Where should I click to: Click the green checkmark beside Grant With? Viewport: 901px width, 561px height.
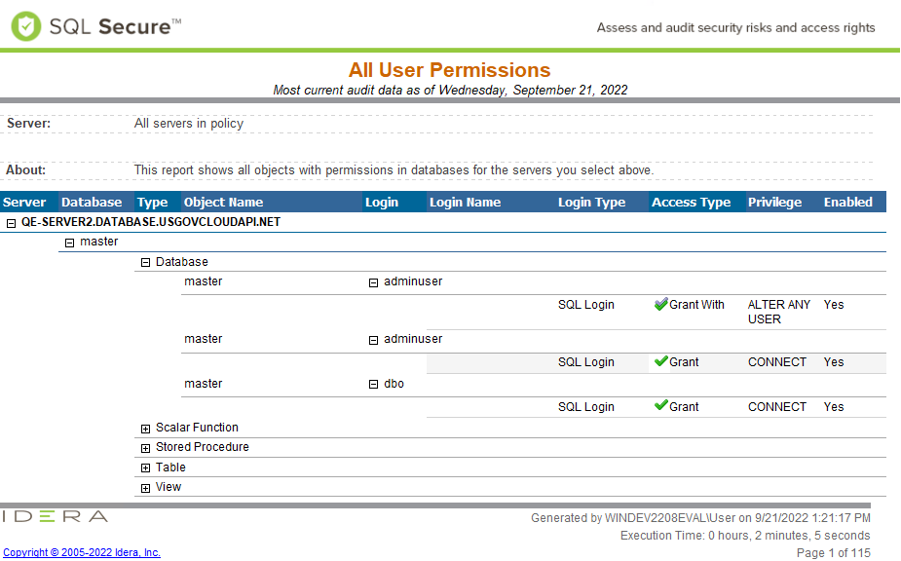click(x=660, y=305)
